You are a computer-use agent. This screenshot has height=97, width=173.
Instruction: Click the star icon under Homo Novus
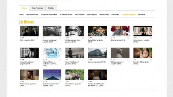point(134,38)
